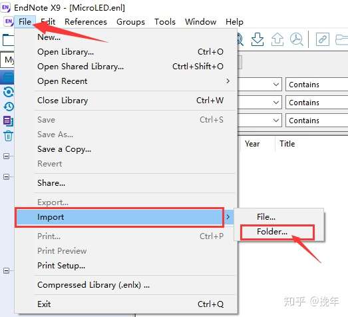Open the third Contains comparison box
Viewport: 348px width, 317px height.
tap(317, 121)
